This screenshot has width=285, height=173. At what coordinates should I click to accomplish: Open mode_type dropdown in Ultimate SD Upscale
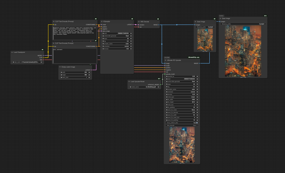click(182, 97)
